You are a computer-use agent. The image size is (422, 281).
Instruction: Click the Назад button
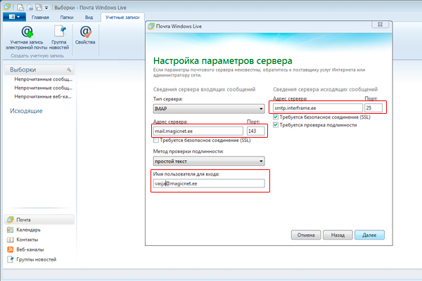click(338, 235)
